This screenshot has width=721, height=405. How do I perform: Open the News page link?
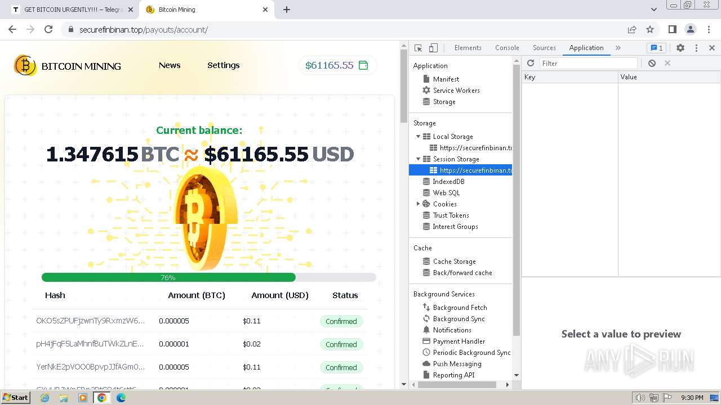tap(170, 65)
